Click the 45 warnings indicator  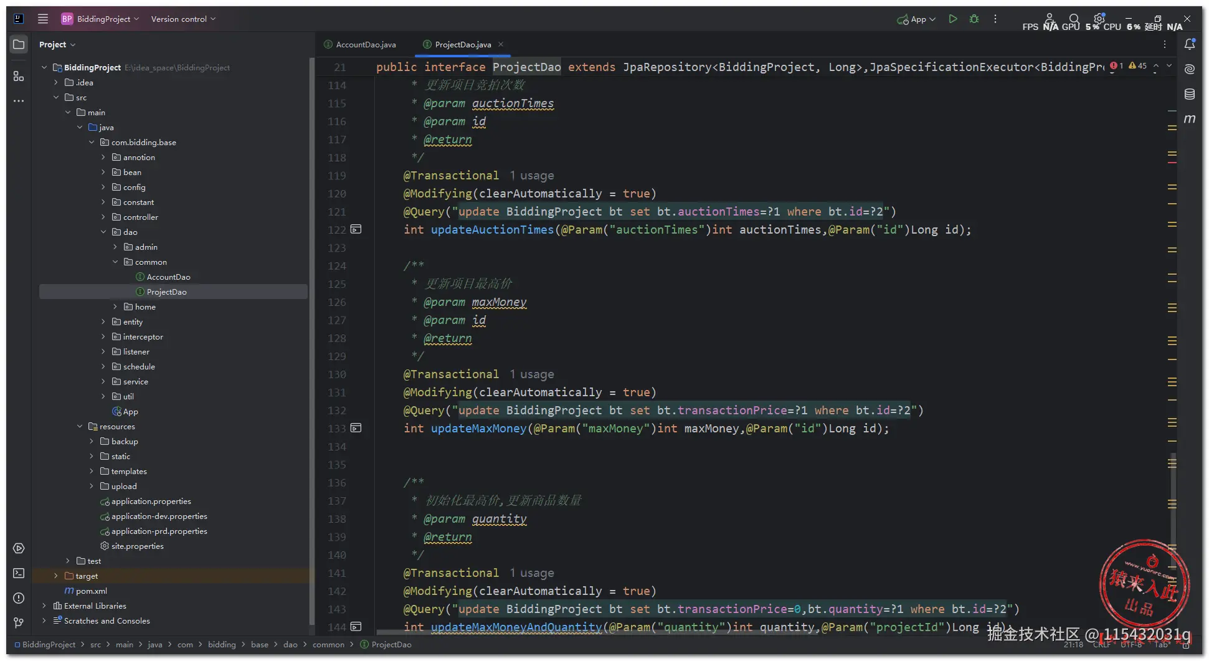tap(1137, 65)
